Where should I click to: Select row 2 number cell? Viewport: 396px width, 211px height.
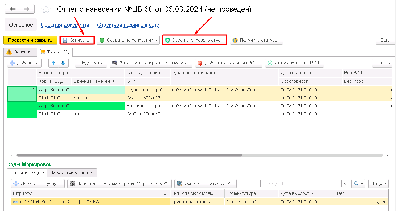tap(22, 110)
